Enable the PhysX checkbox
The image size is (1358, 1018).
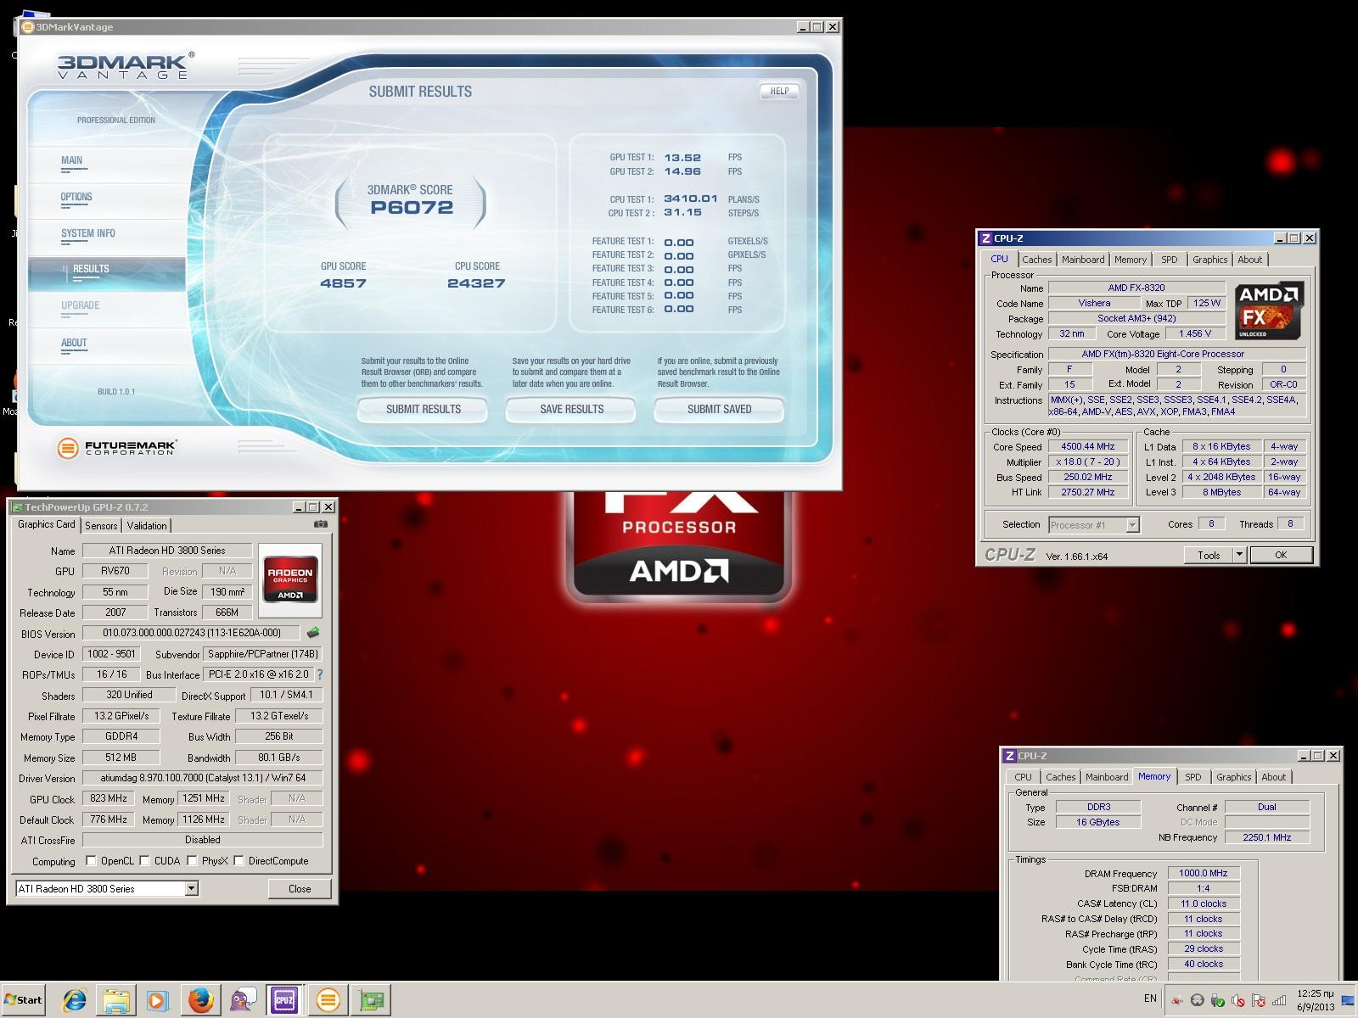(x=193, y=861)
